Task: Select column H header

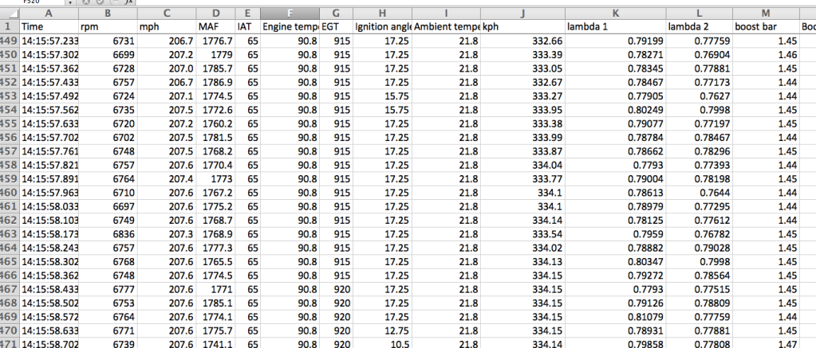Action: click(382, 14)
